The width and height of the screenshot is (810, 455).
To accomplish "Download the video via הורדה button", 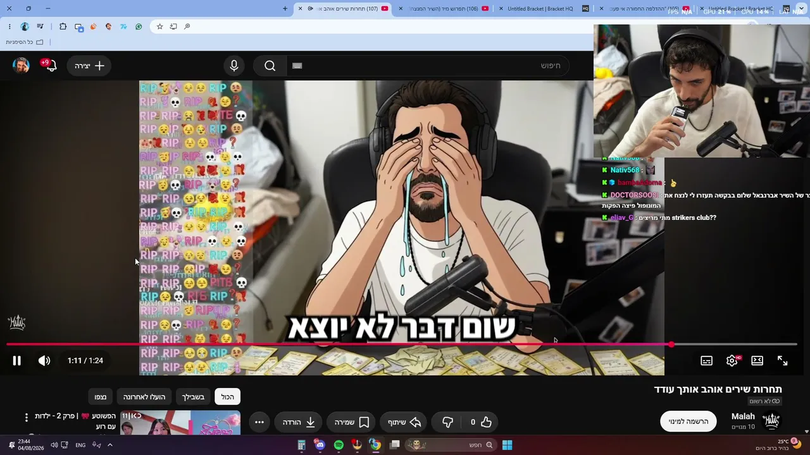I will 299,422.
